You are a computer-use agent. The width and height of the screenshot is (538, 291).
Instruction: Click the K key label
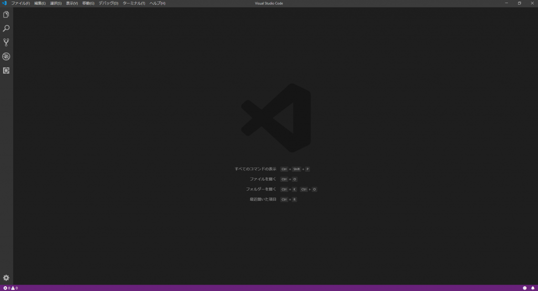point(294,190)
